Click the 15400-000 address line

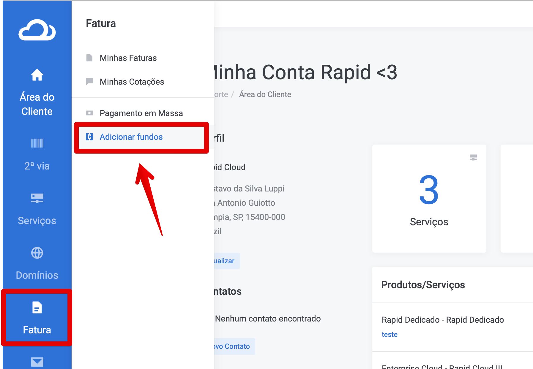(x=250, y=217)
